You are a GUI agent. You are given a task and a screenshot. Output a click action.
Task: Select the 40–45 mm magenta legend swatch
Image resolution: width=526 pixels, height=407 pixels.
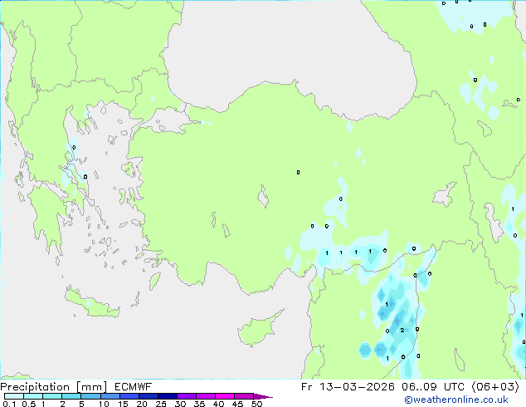click(225, 396)
